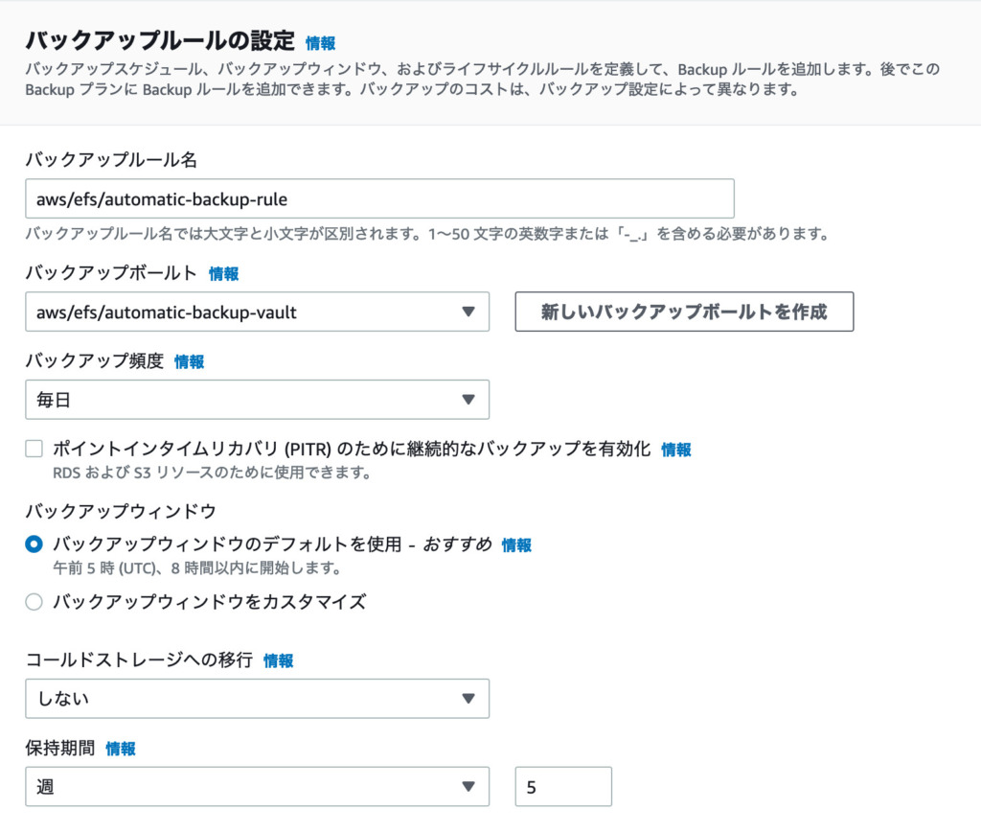Enable the PITR continuous backup checkbox
981x833 pixels.
pyautogui.click(x=34, y=449)
